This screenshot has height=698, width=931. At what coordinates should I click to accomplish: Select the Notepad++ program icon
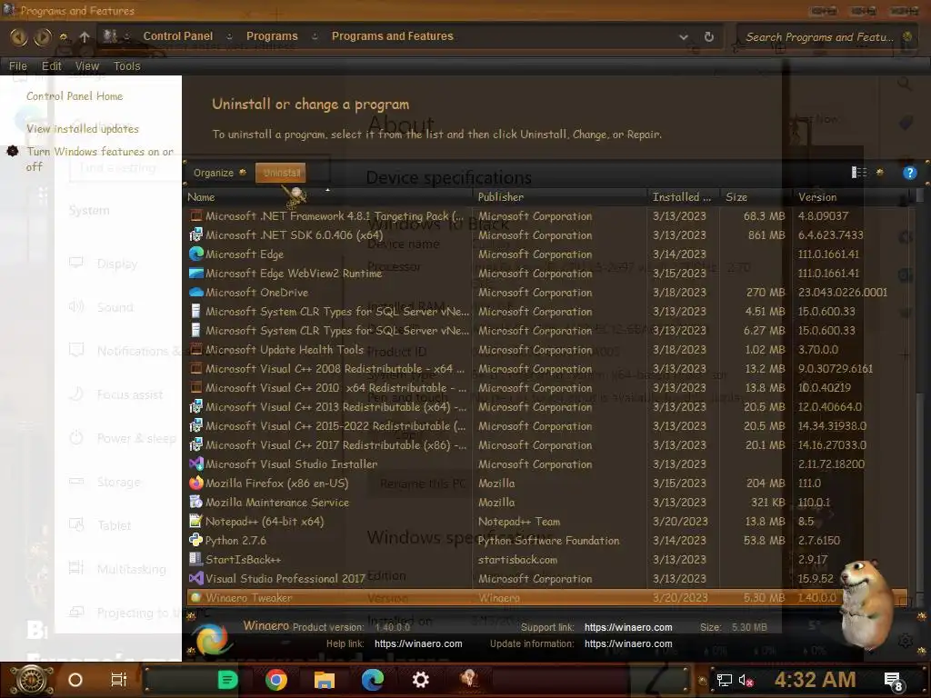pyautogui.click(x=195, y=521)
